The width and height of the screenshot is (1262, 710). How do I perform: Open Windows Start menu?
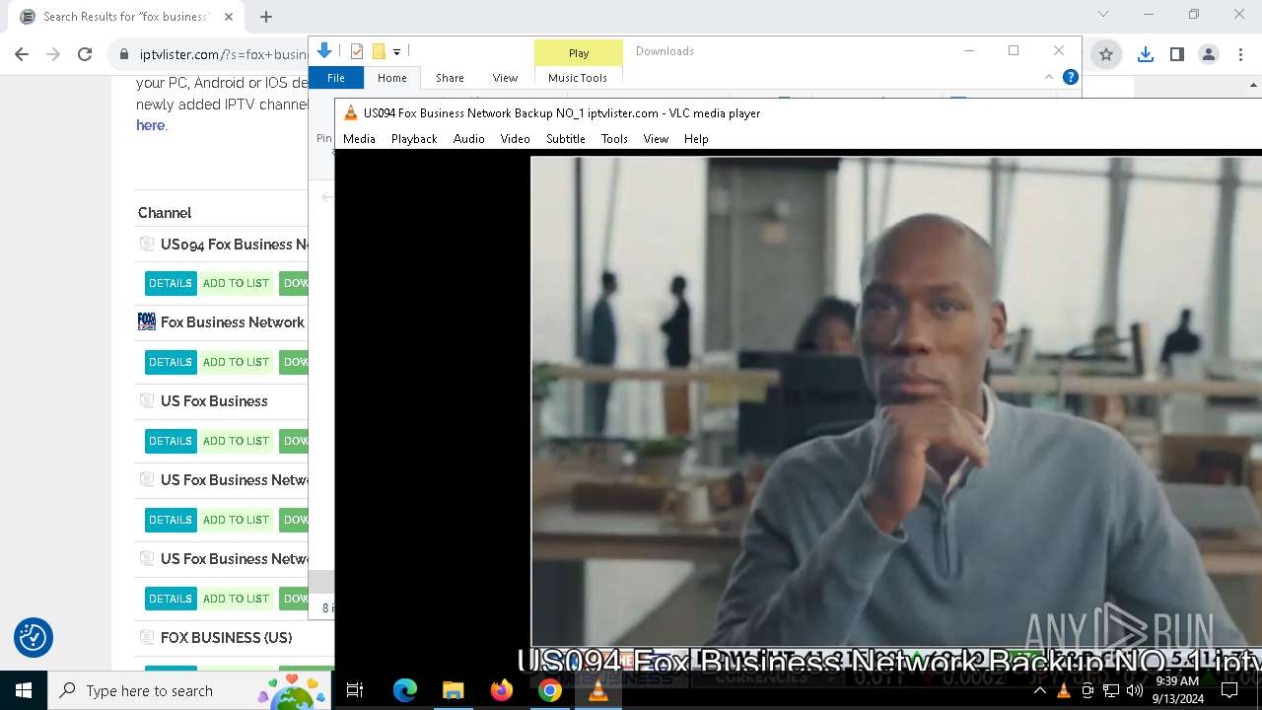pyautogui.click(x=24, y=690)
